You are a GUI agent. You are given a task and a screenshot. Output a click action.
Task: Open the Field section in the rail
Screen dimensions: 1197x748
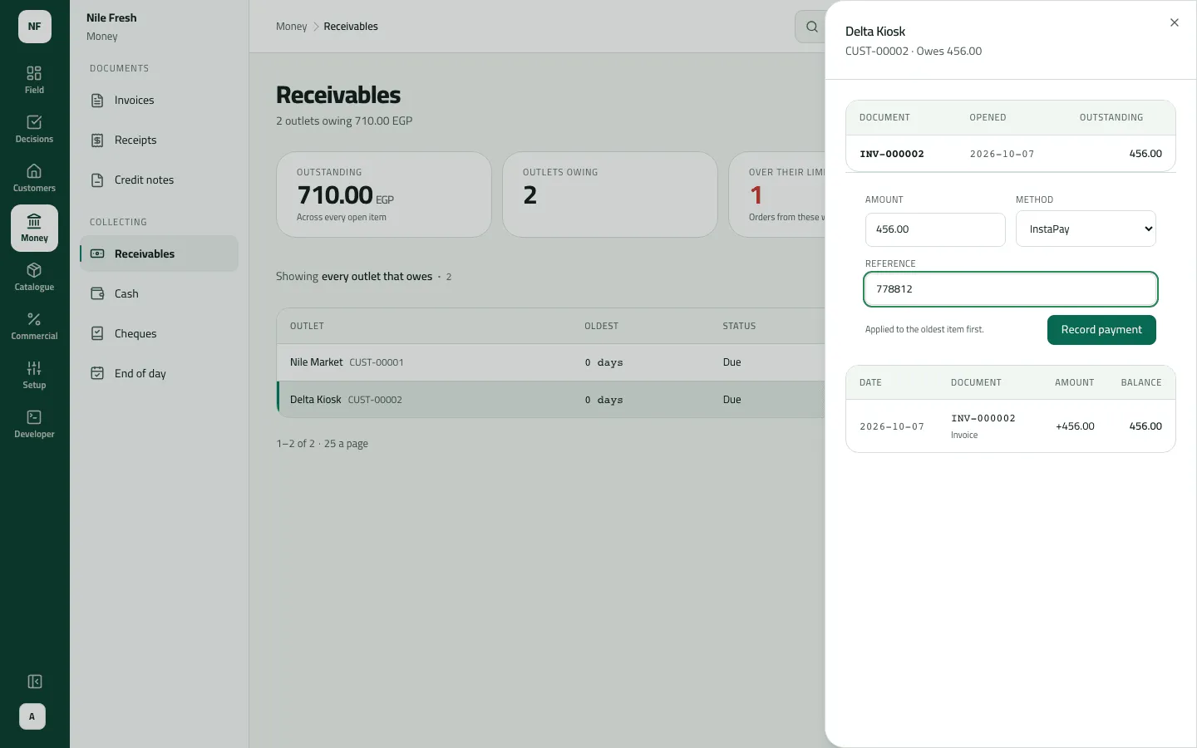(34, 80)
